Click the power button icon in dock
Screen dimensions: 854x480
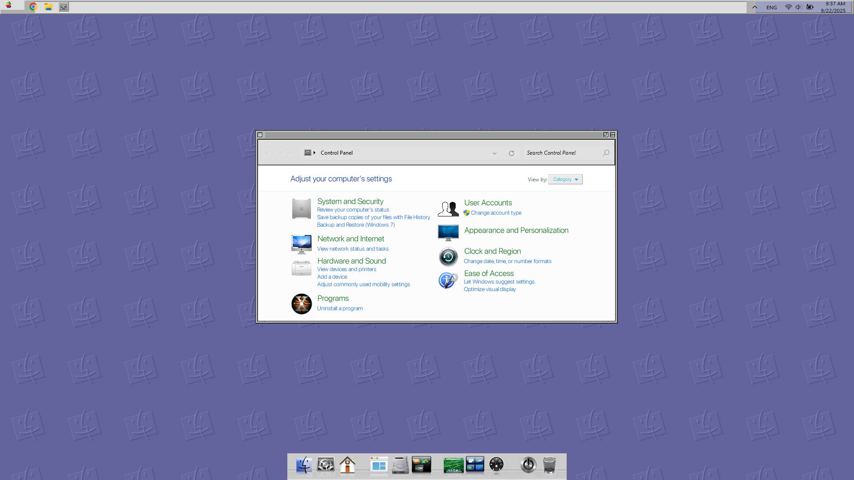(528, 465)
